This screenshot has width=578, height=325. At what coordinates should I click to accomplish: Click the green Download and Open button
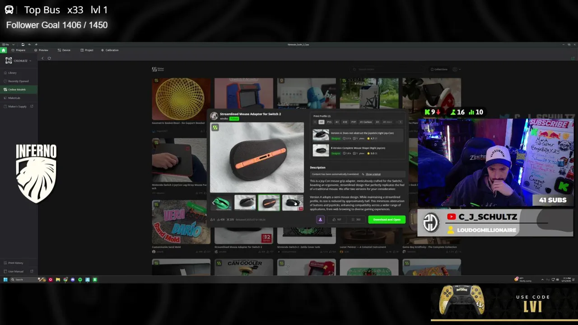point(387,219)
